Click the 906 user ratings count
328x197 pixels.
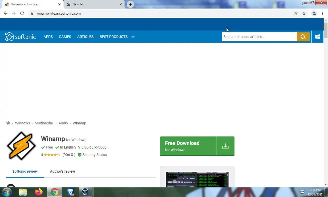69,155
